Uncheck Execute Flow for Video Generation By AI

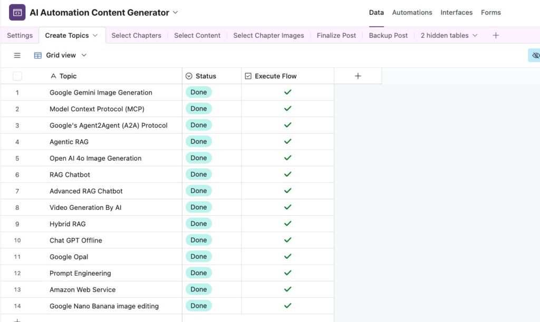(x=287, y=207)
